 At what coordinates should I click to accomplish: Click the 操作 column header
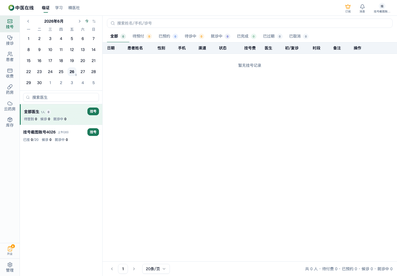point(357,48)
